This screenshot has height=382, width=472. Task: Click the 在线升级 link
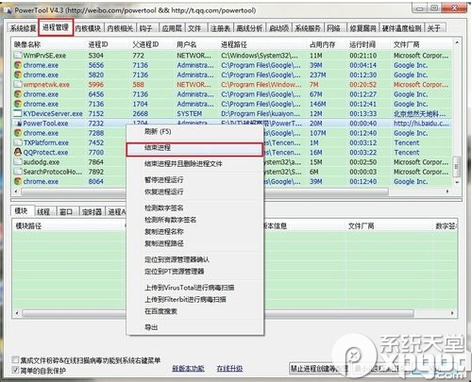(x=229, y=369)
